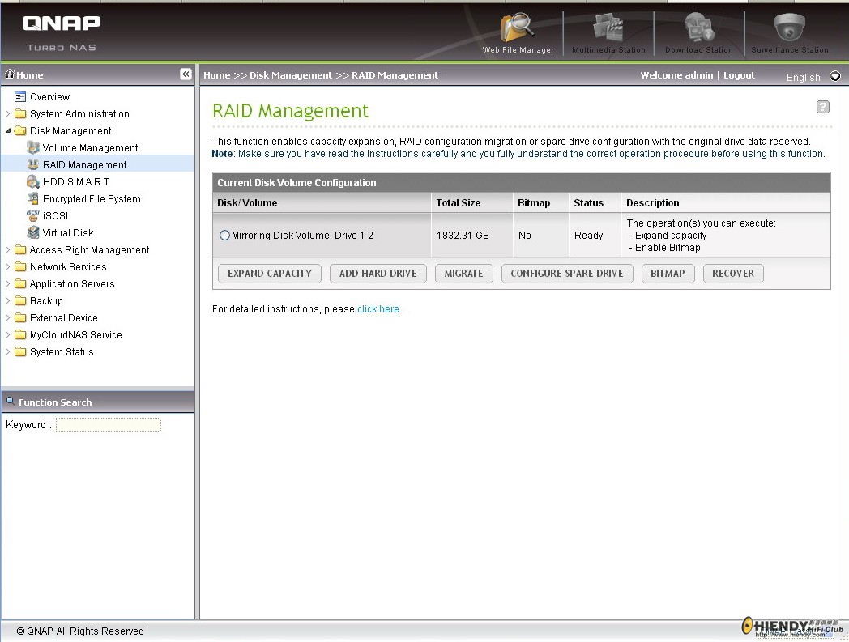Image resolution: width=849 pixels, height=642 pixels.
Task: Open Surveillance Station icon
Action: (x=789, y=27)
